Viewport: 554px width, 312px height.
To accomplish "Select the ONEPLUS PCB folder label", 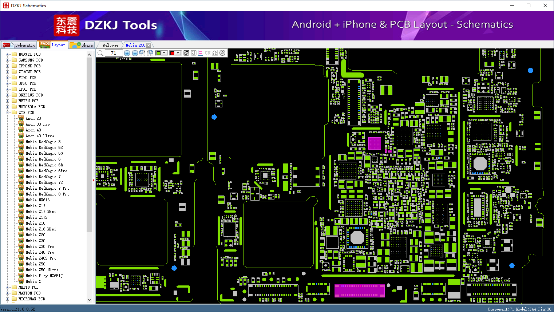I will (x=31, y=95).
